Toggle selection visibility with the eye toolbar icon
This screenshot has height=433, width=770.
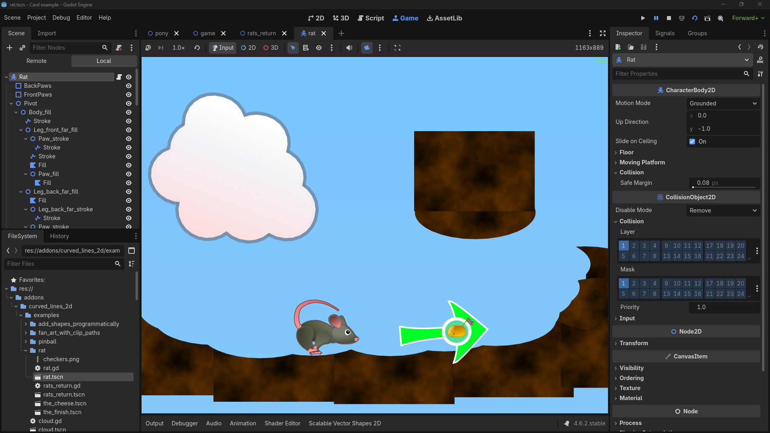[x=319, y=48]
